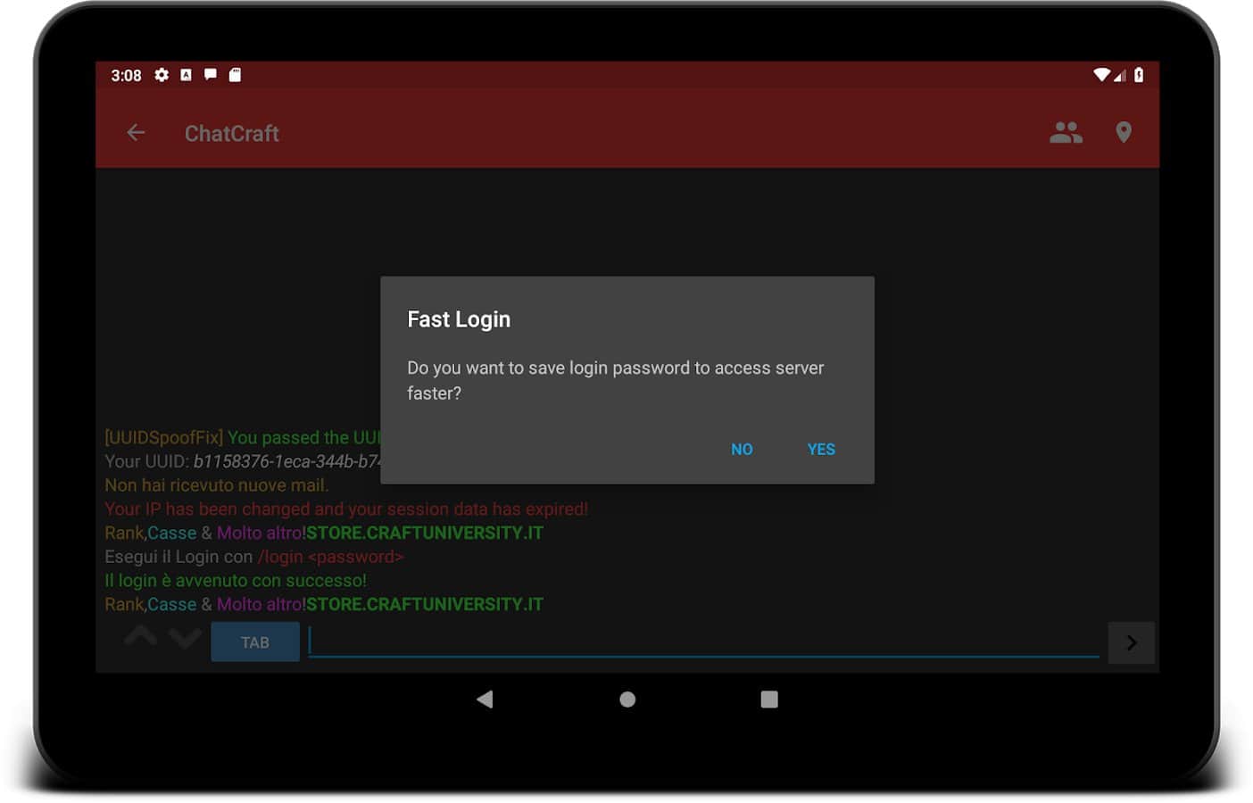Tap the Android back navigation button
The image size is (1253, 803).
485,700
